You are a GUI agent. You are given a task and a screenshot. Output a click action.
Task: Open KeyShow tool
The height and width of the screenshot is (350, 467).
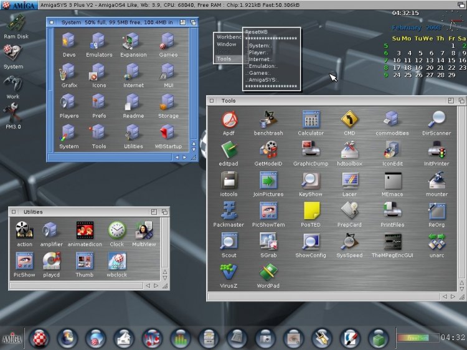pyautogui.click(x=311, y=181)
